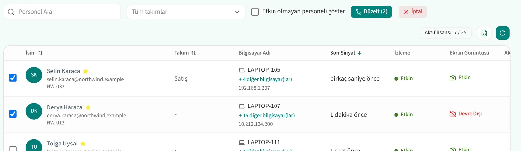Click camera icon in Selin Karaca's row
This screenshot has width=521, height=151.
point(453,78)
